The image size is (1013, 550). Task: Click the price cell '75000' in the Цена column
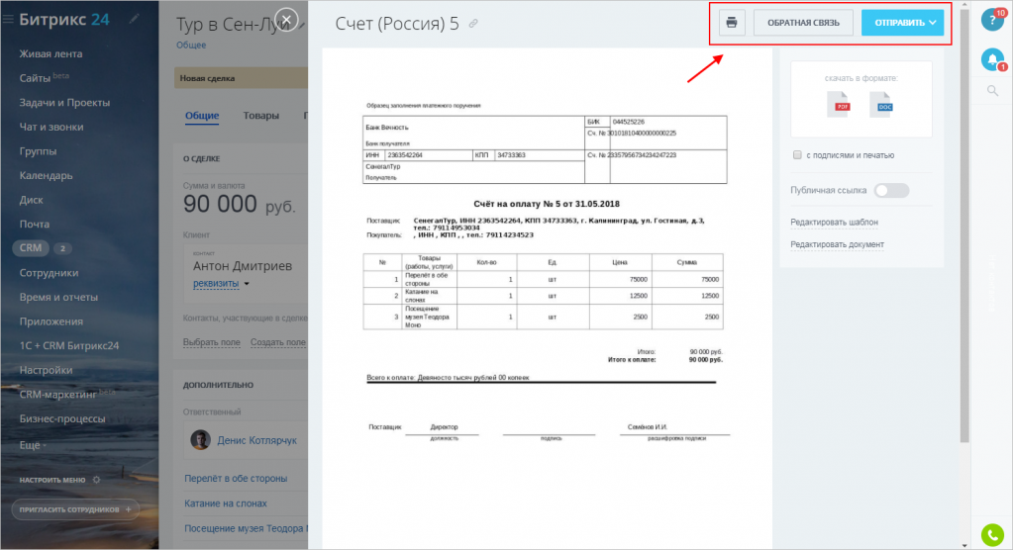click(x=638, y=280)
